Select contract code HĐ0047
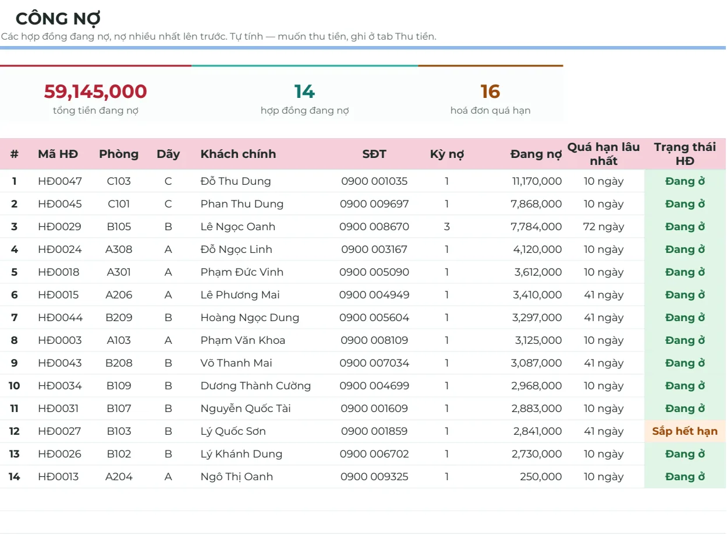 (60, 181)
